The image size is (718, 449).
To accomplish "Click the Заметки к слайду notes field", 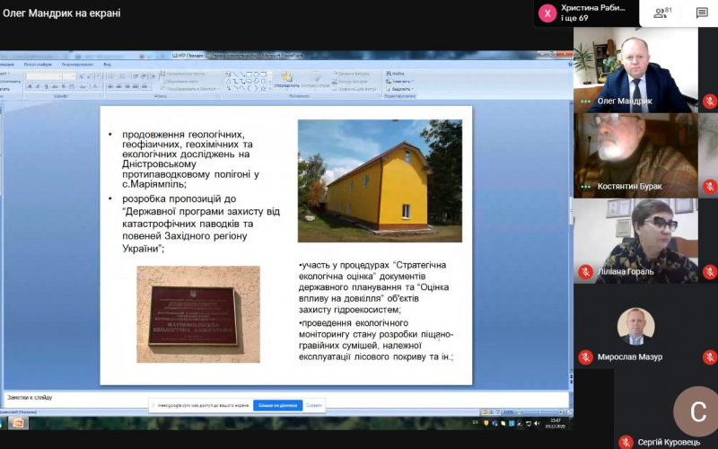I will [x=286, y=398].
